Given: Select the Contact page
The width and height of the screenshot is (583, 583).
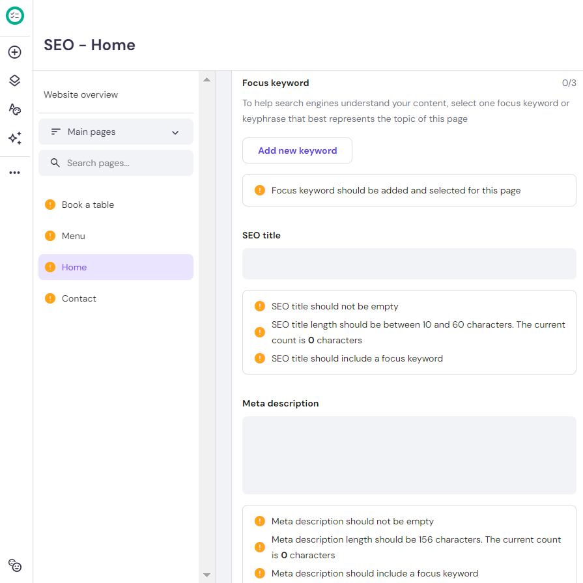Looking at the screenshot, I should pos(79,298).
